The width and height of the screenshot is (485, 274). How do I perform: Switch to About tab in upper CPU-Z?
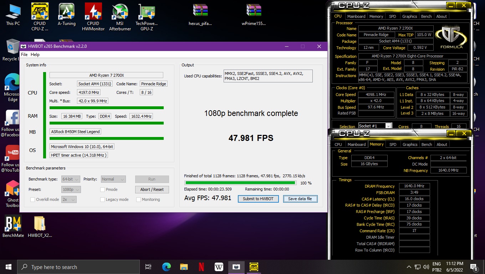coord(441,16)
